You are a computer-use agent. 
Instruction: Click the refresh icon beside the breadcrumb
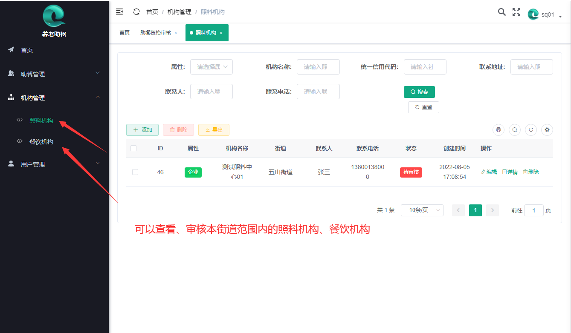pos(136,12)
